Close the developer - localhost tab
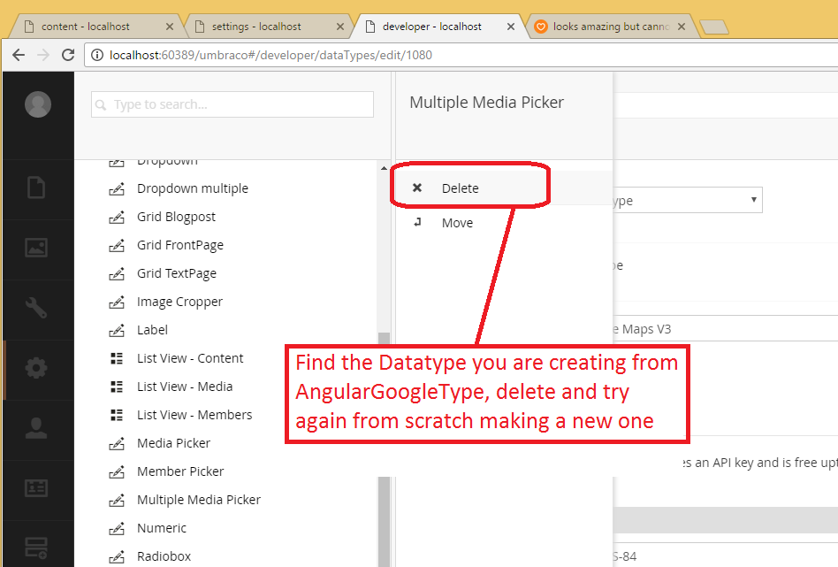838x567 pixels. click(x=511, y=27)
